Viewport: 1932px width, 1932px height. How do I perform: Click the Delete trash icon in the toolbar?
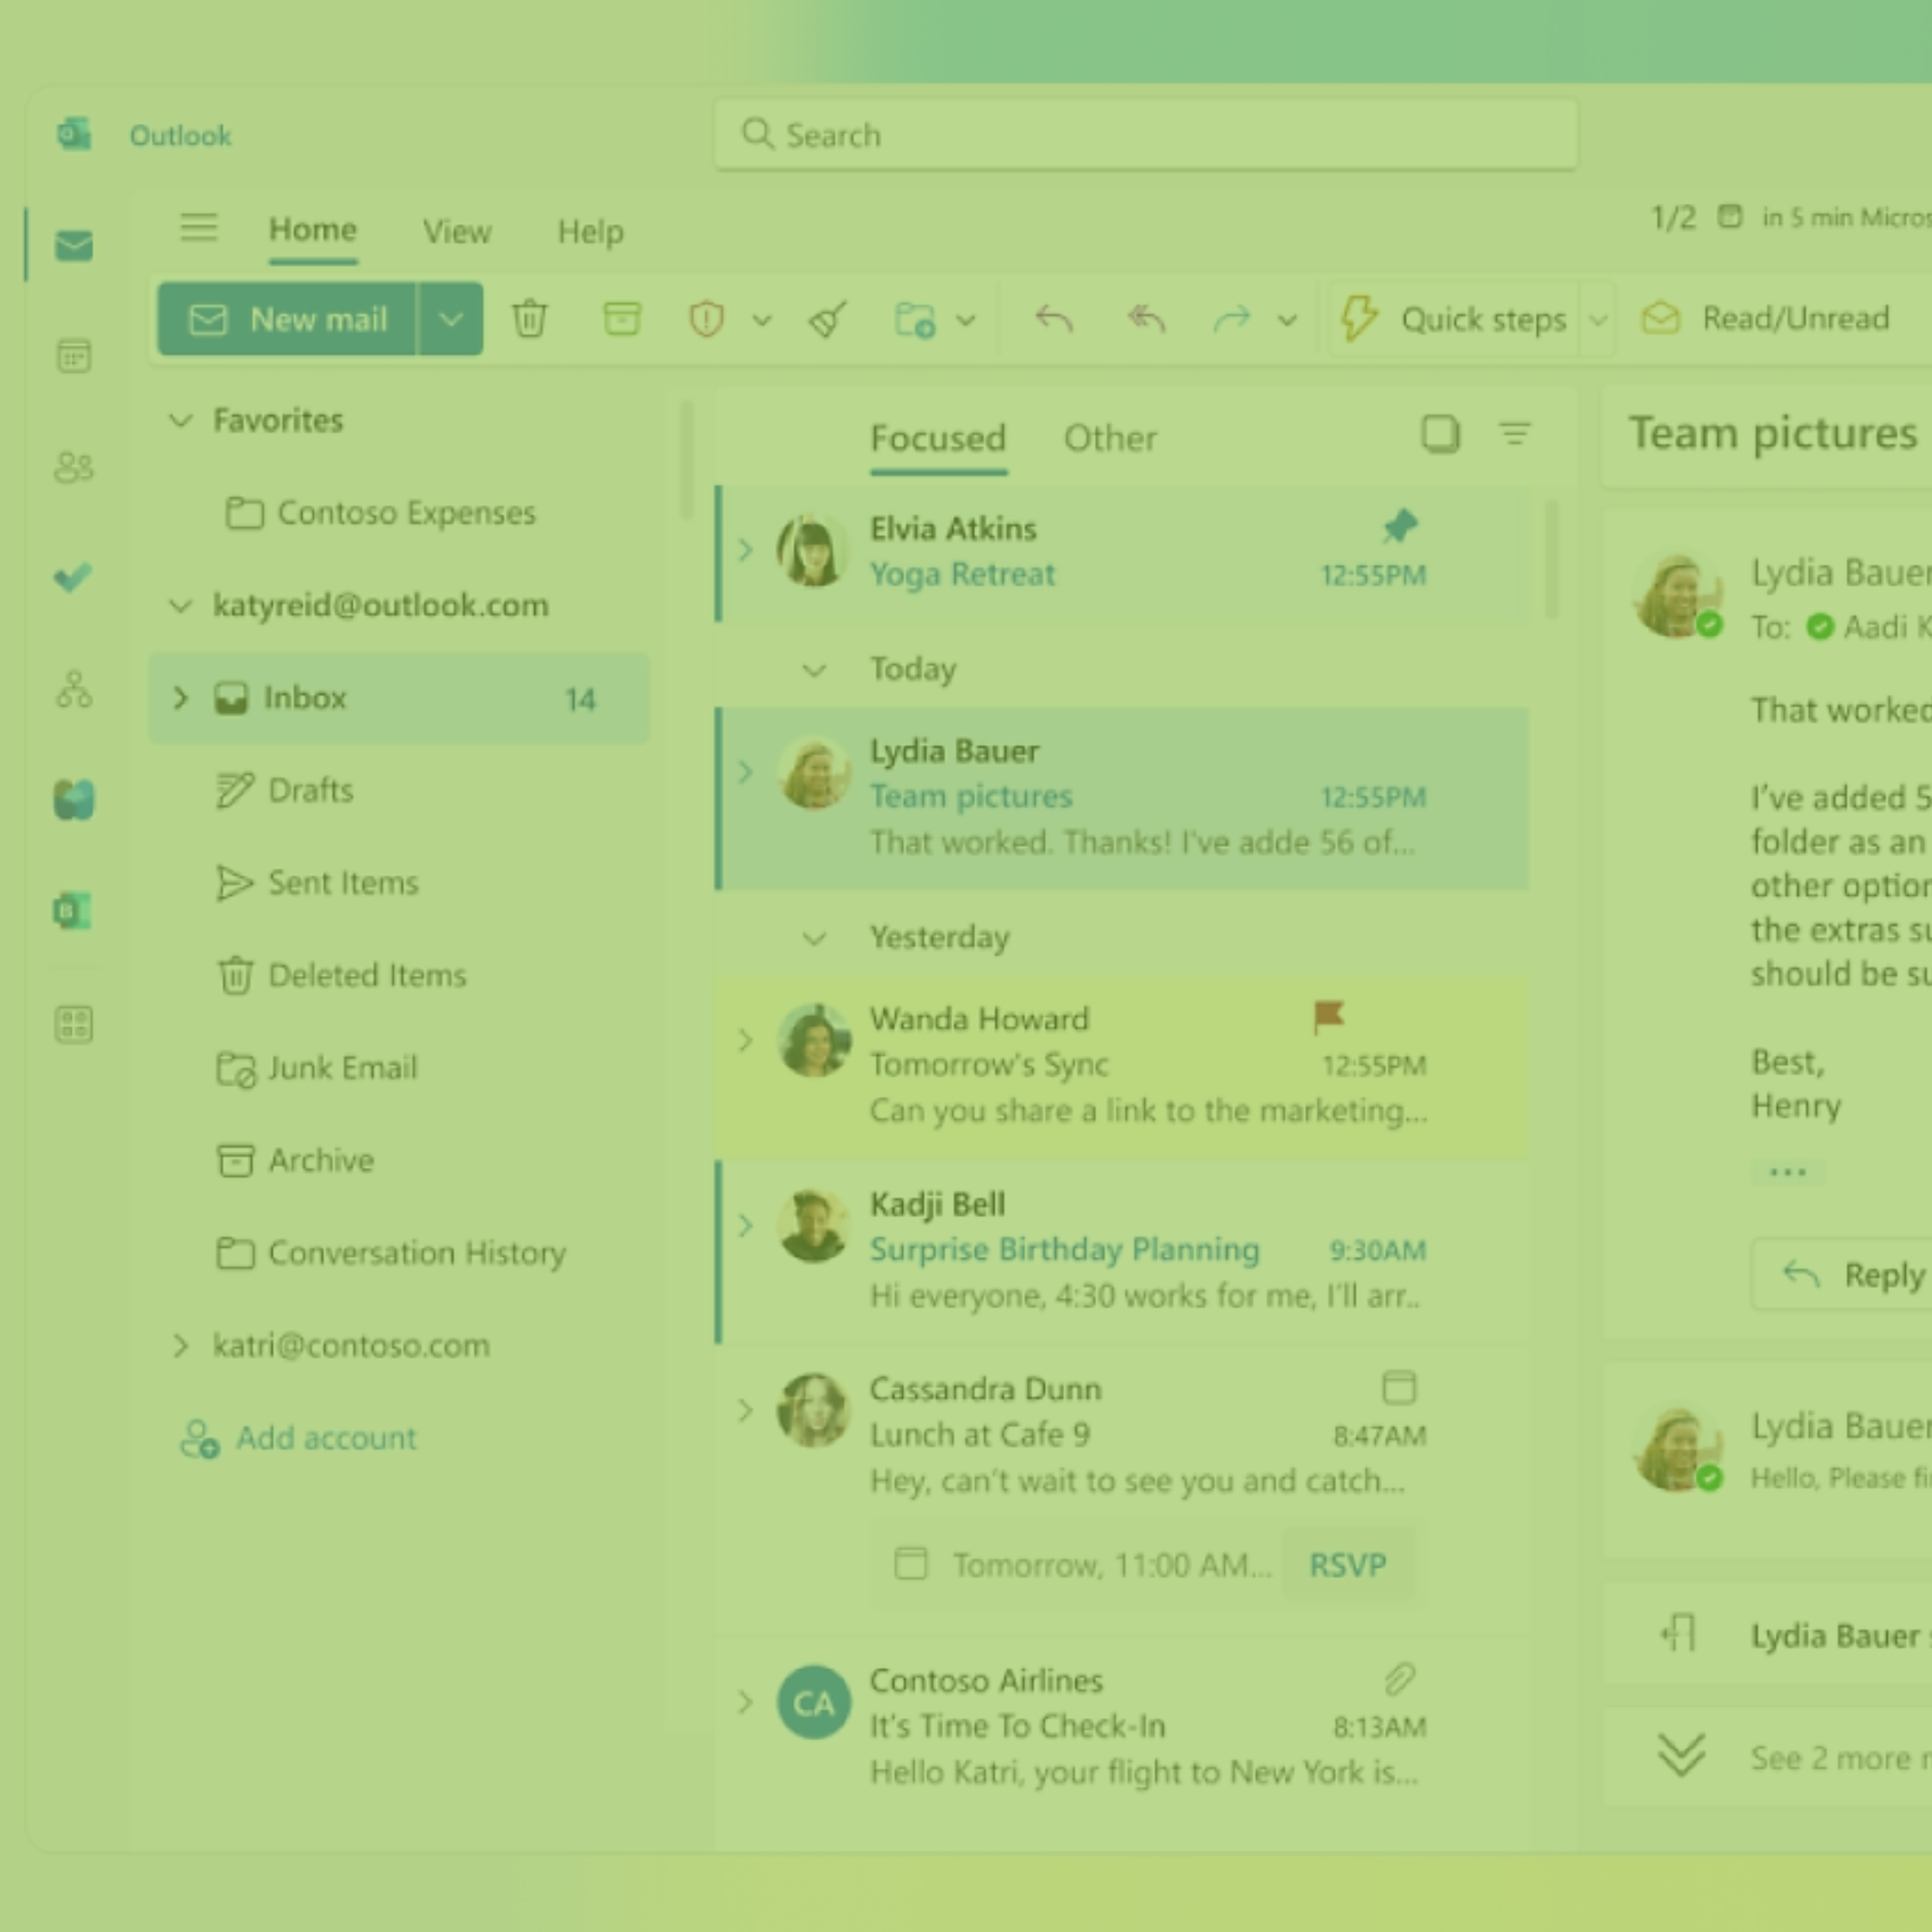coord(530,319)
